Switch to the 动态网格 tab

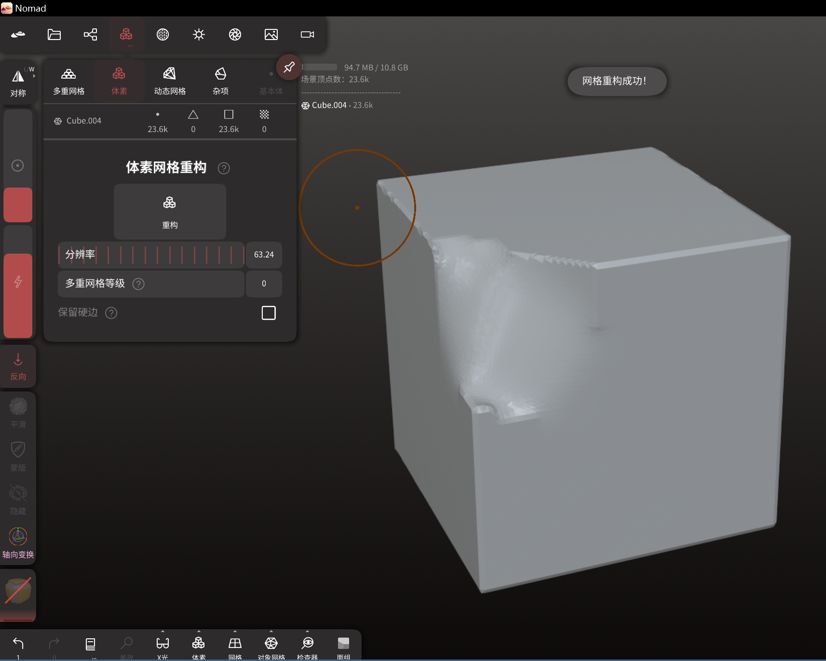[170, 81]
